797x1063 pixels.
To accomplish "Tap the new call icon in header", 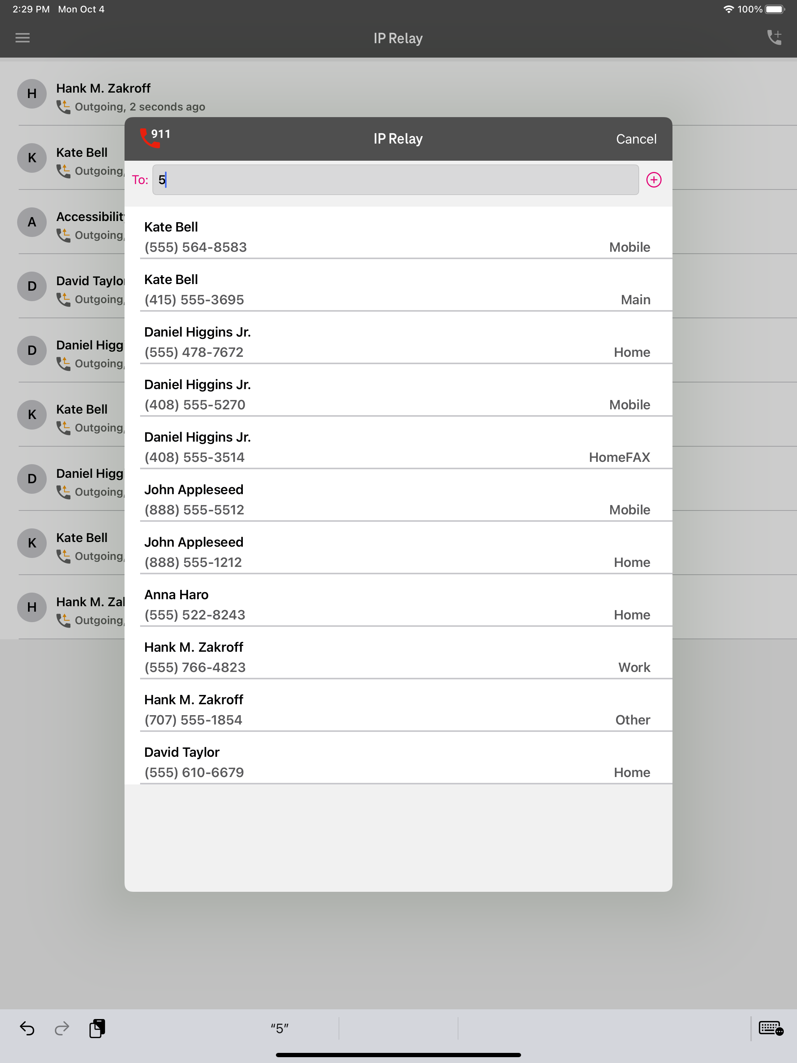I will point(773,37).
